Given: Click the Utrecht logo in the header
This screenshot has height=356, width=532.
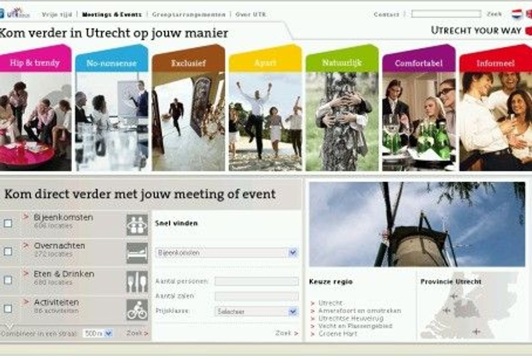Looking at the screenshot, I should tap(16, 12).
